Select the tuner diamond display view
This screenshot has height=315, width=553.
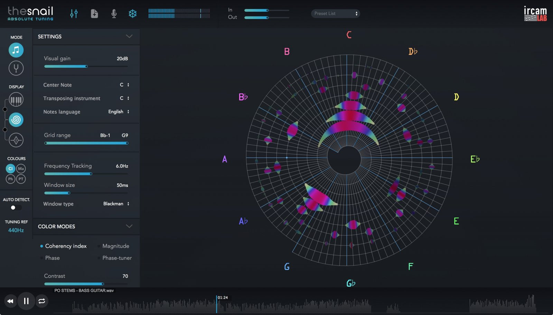point(16,140)
